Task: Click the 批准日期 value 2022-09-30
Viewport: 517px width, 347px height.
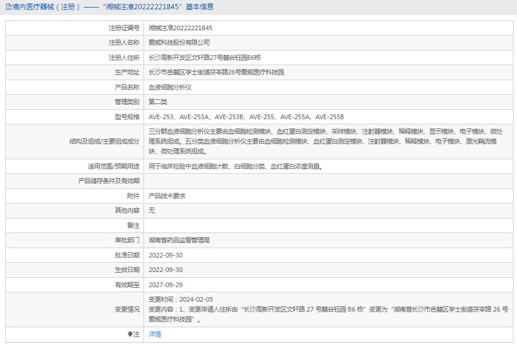Action: (166, 255)
